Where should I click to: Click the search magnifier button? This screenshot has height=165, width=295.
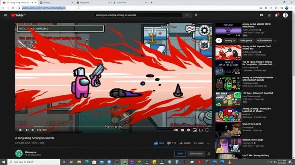coord(187,15)
